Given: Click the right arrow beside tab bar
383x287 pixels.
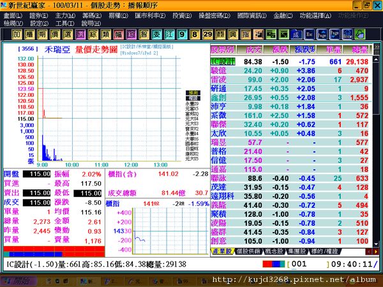Looking at the screenshot, I should click(x=376, y=251).
